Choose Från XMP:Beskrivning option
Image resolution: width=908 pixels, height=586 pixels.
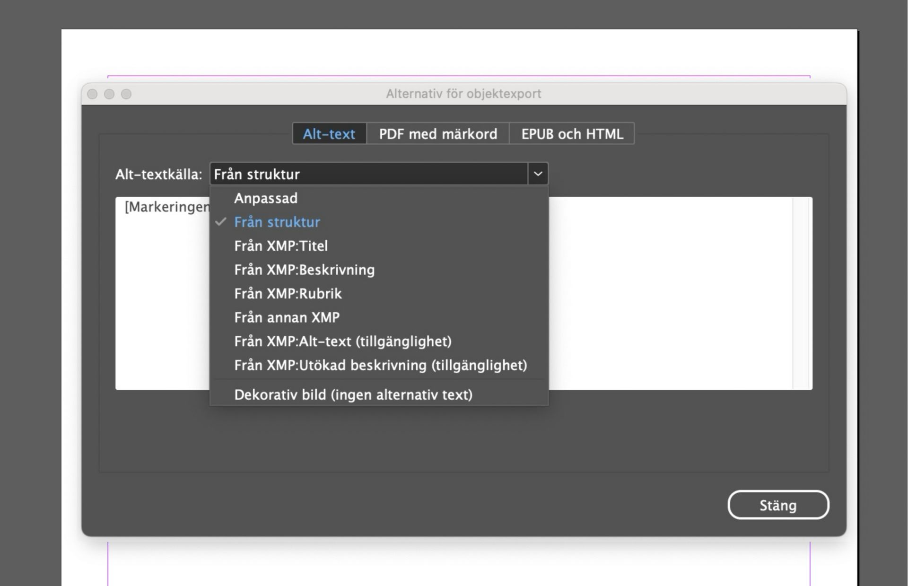[304, 270]
